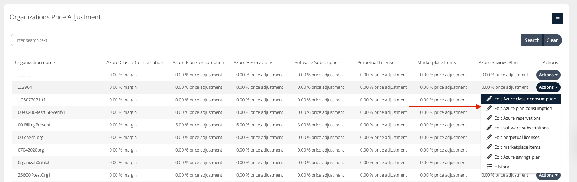Click the Azure Plan Consumption column header
This screenshot has height=182, width=577.
198,62
